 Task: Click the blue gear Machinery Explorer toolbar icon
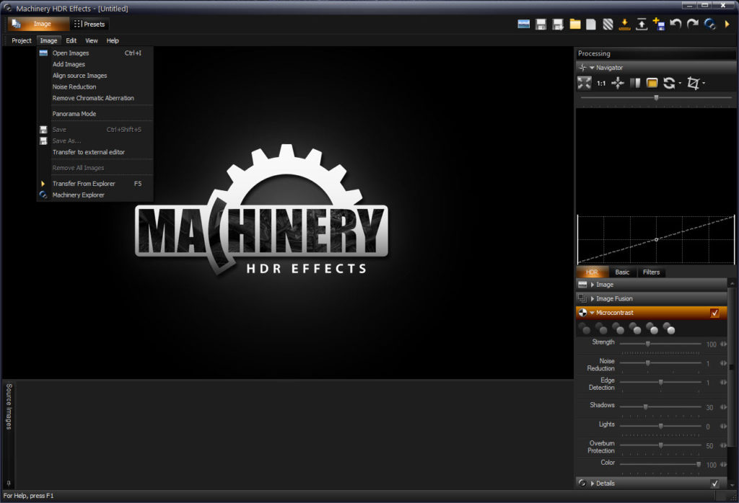tap(710, 24)
